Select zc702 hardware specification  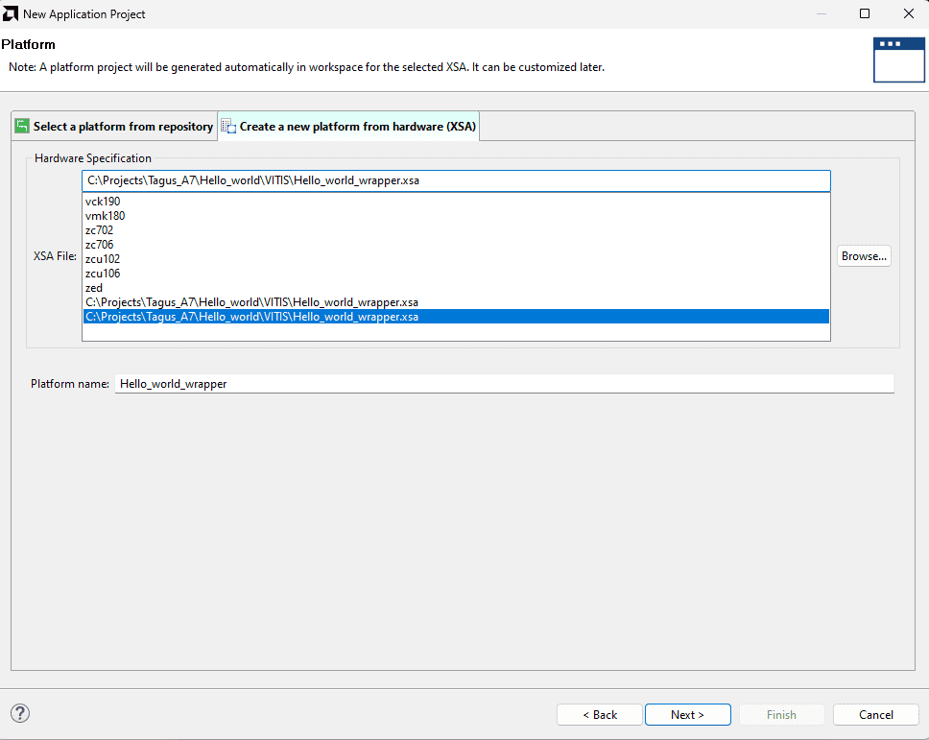click(x=99, y=230)
